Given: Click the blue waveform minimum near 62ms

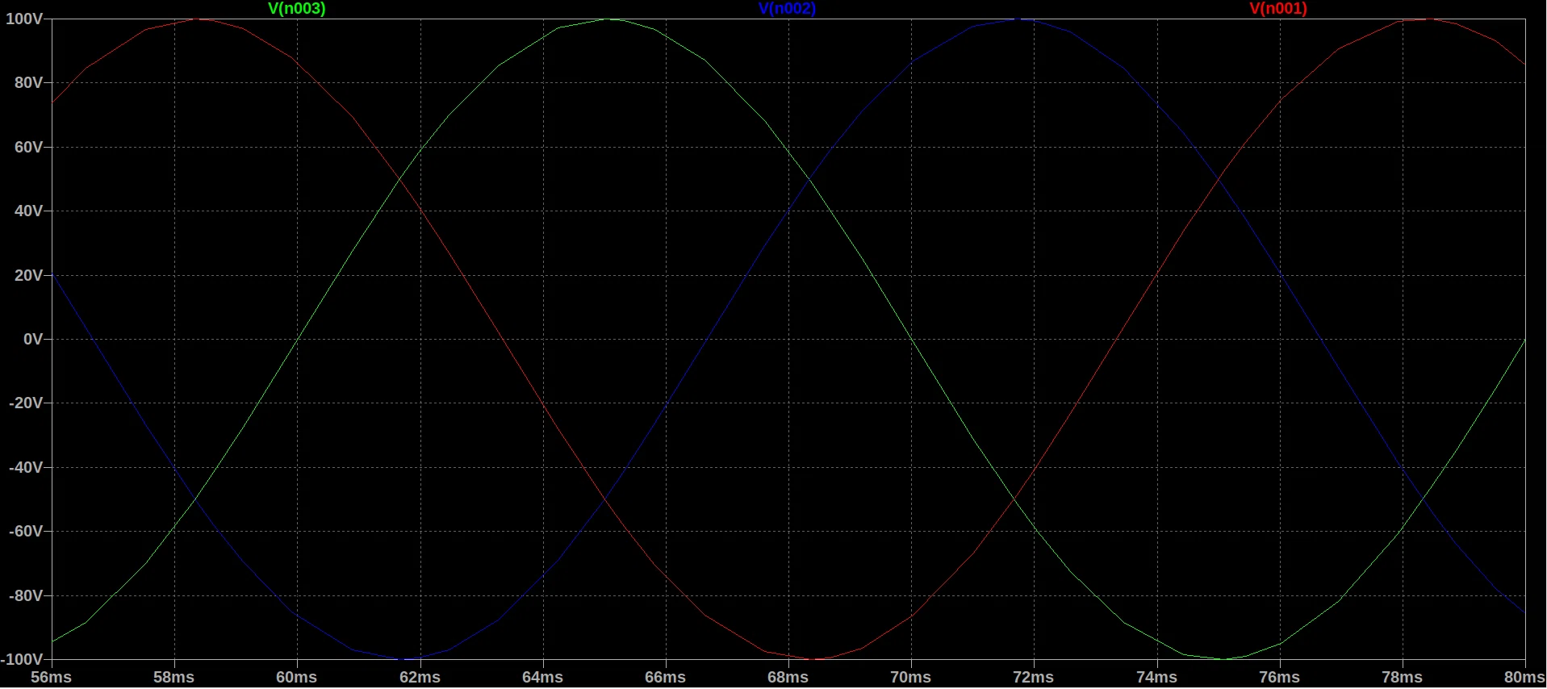Looking at the screenshot, I should (x=405, y=659).
